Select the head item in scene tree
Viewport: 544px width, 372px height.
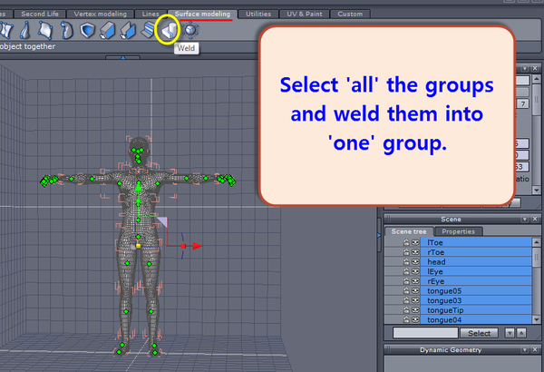pos(476,262)
